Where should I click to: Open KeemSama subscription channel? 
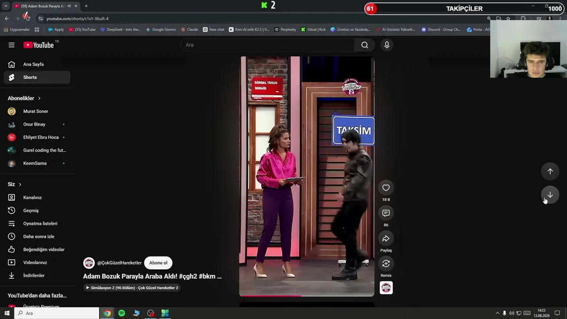pyautogui.click(x=37, y=163)
